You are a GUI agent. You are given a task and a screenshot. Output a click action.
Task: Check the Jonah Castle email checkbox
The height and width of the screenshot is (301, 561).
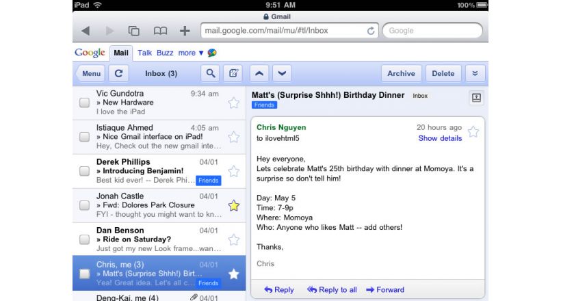84,205
